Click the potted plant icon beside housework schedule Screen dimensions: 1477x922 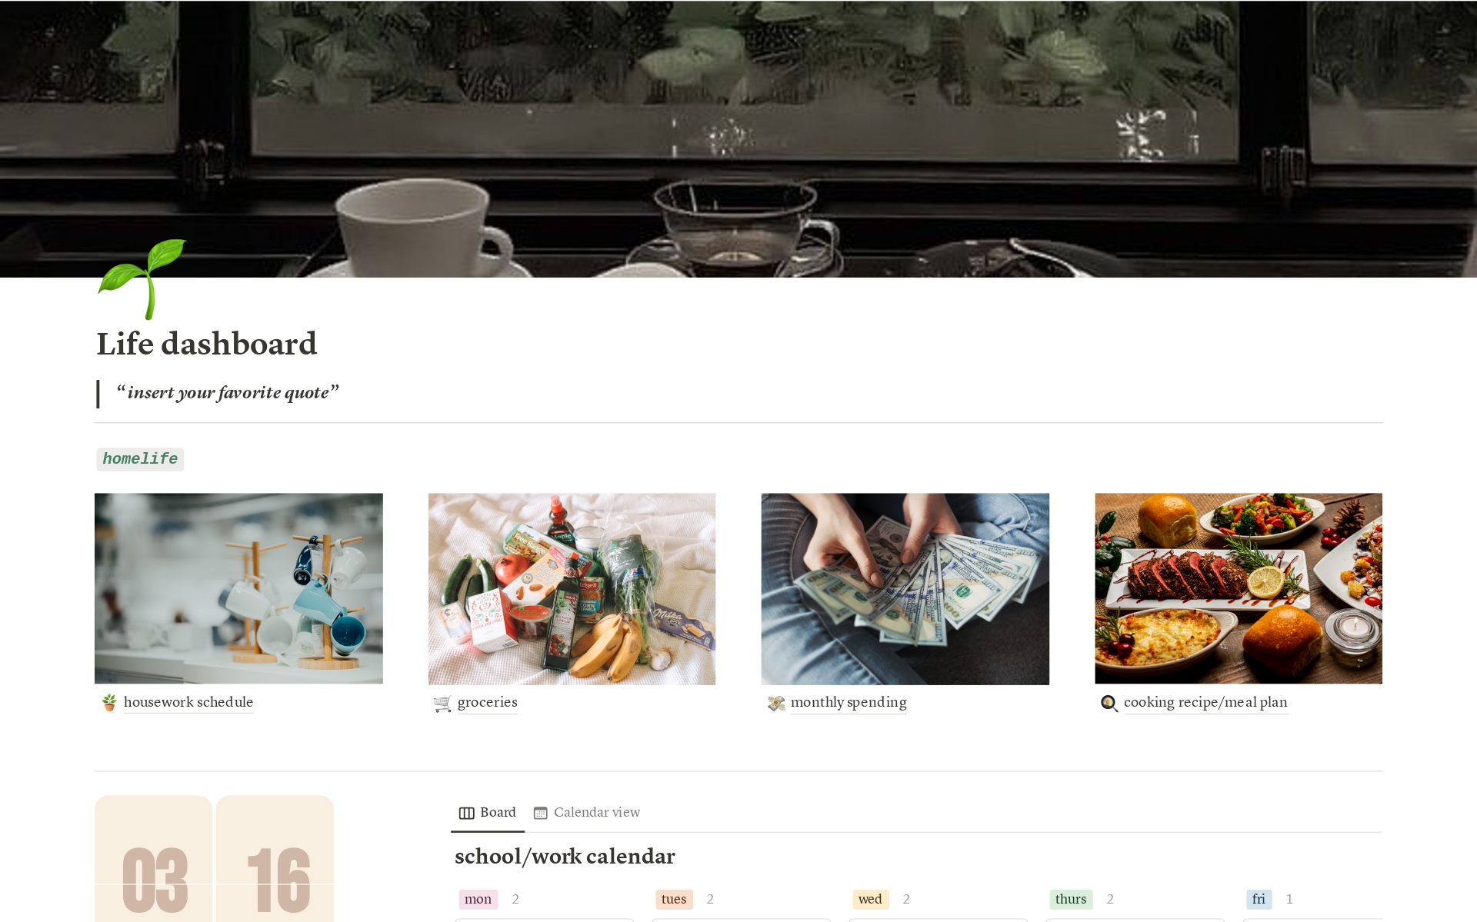109,702
